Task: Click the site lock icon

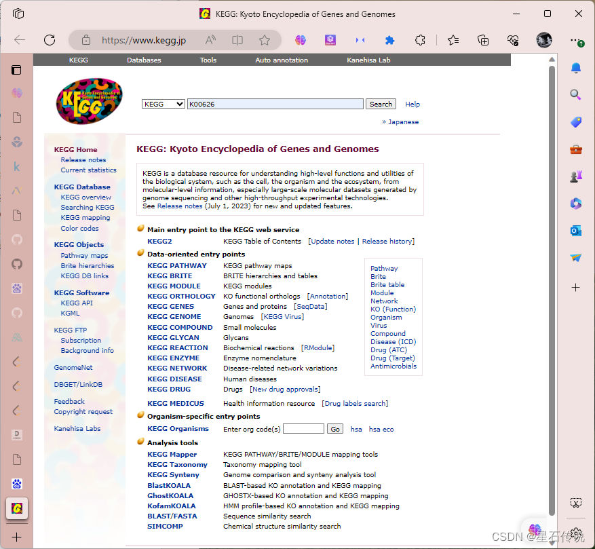Action: (86, 40)
